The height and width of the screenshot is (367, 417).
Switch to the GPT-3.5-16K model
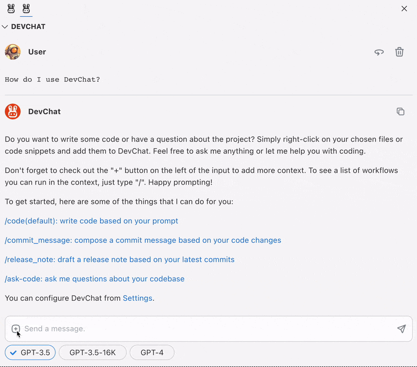tap(93, 353)
